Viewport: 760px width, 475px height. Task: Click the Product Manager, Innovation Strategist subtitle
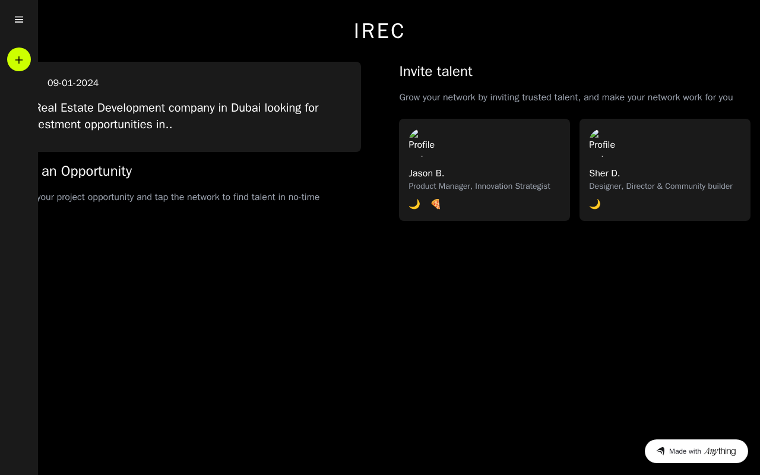(479, 186)
